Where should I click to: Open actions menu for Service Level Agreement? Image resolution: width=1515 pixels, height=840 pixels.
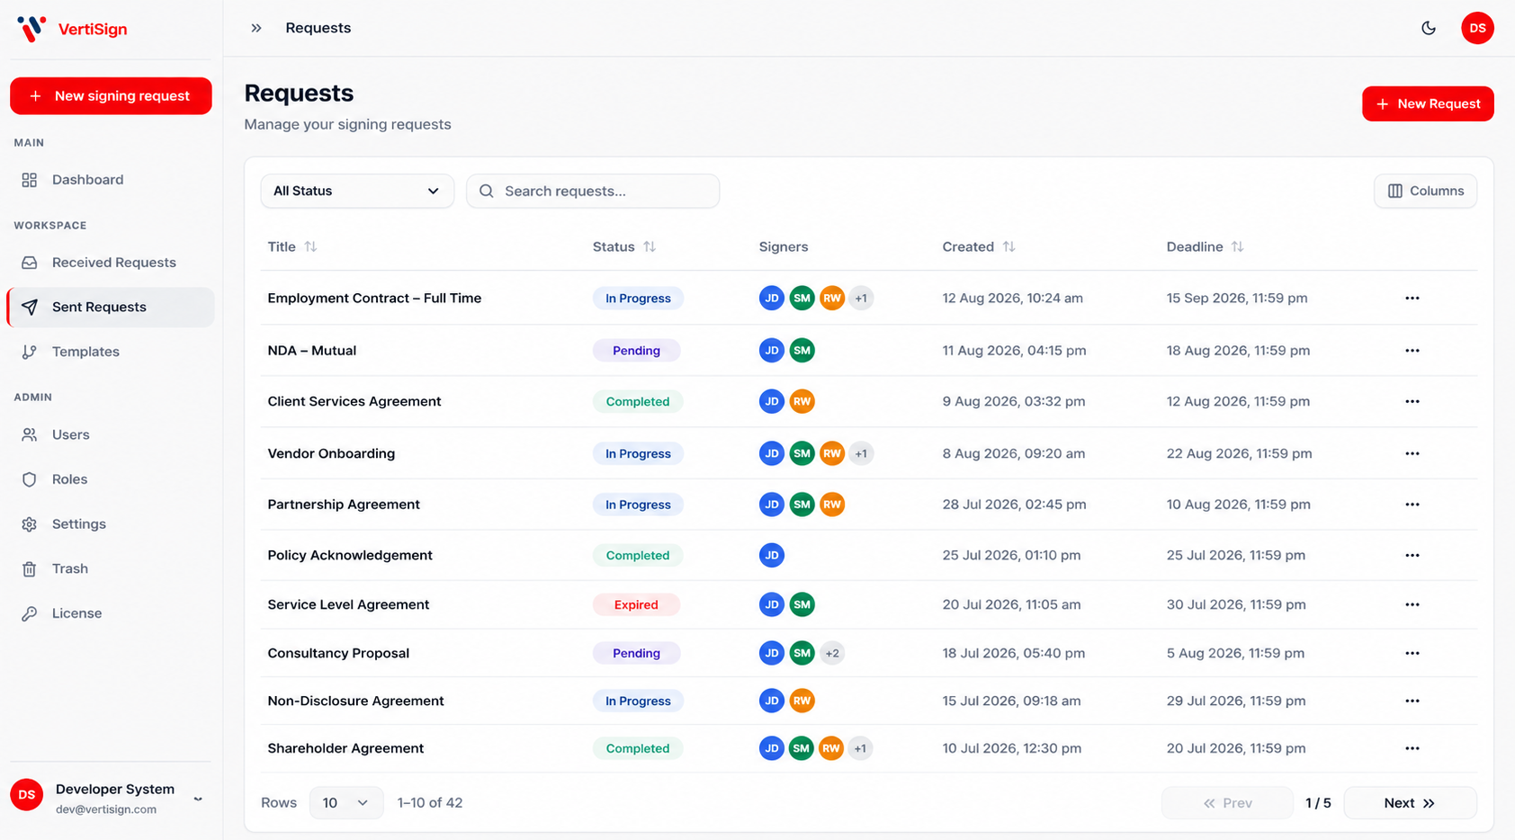point(1412,604)
